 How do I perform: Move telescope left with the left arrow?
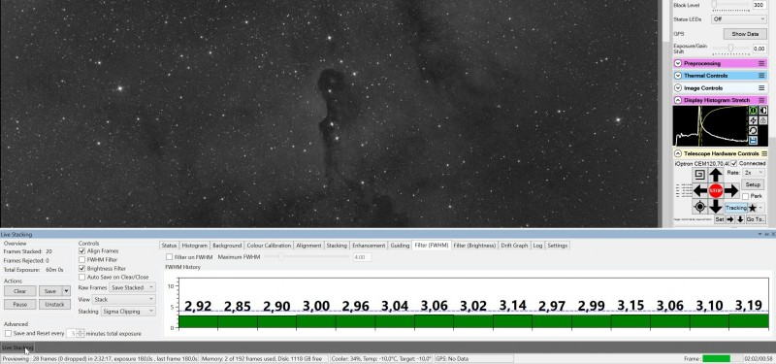[699, 190]
